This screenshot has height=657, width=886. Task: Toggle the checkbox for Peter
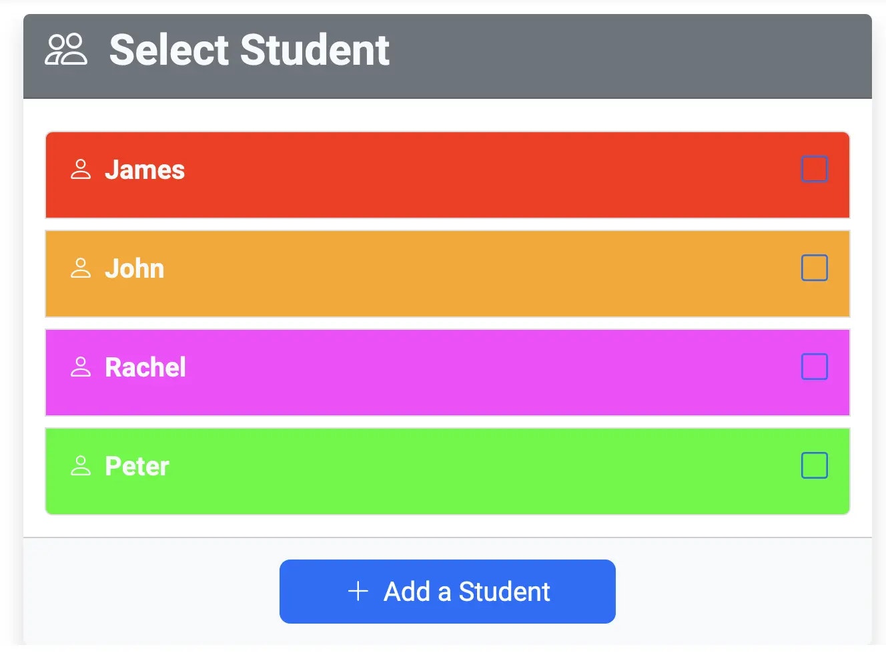tap(815, 465)
